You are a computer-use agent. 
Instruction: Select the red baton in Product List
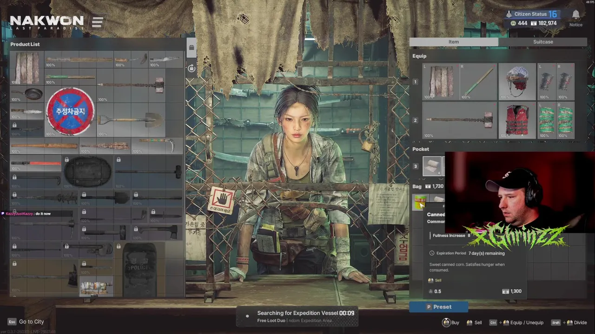(36, 163)
